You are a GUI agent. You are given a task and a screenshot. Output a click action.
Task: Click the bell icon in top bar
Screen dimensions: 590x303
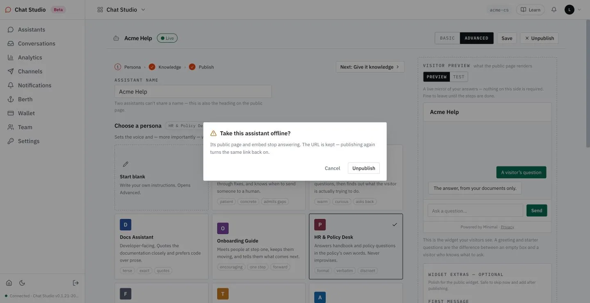[554, 9]
